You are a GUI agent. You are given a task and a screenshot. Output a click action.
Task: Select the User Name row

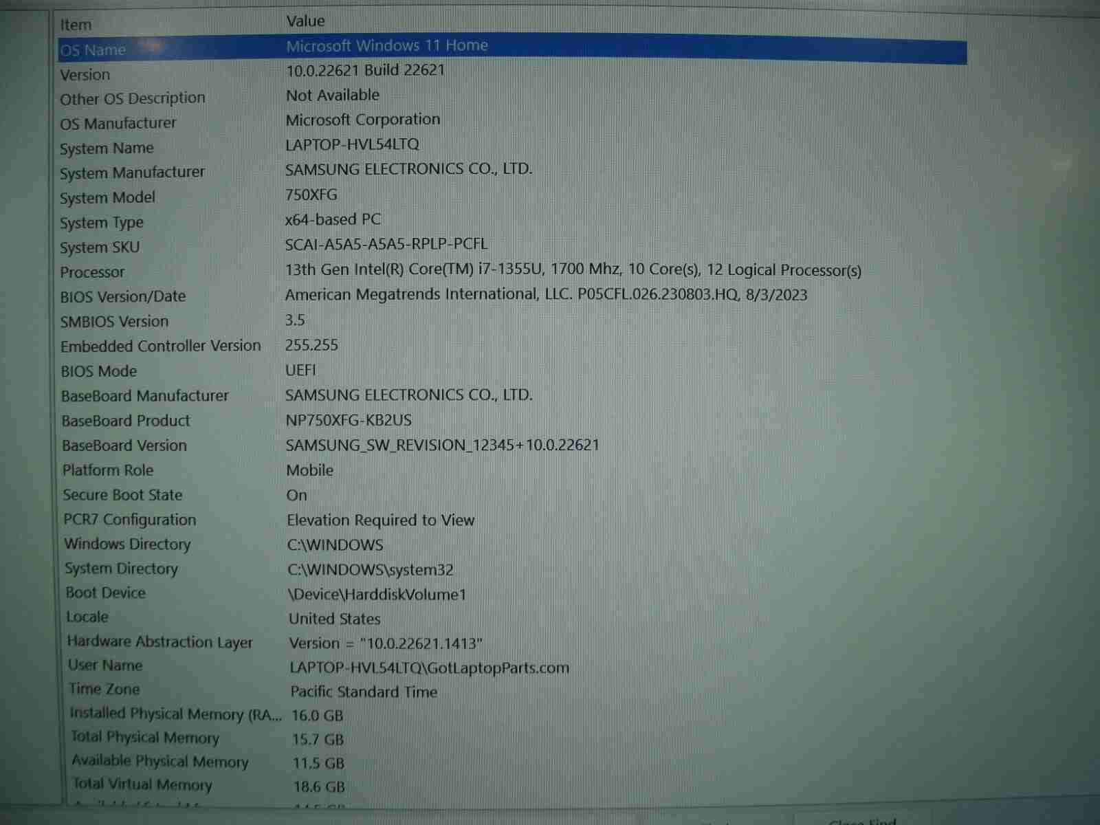(x=104, y=665)
